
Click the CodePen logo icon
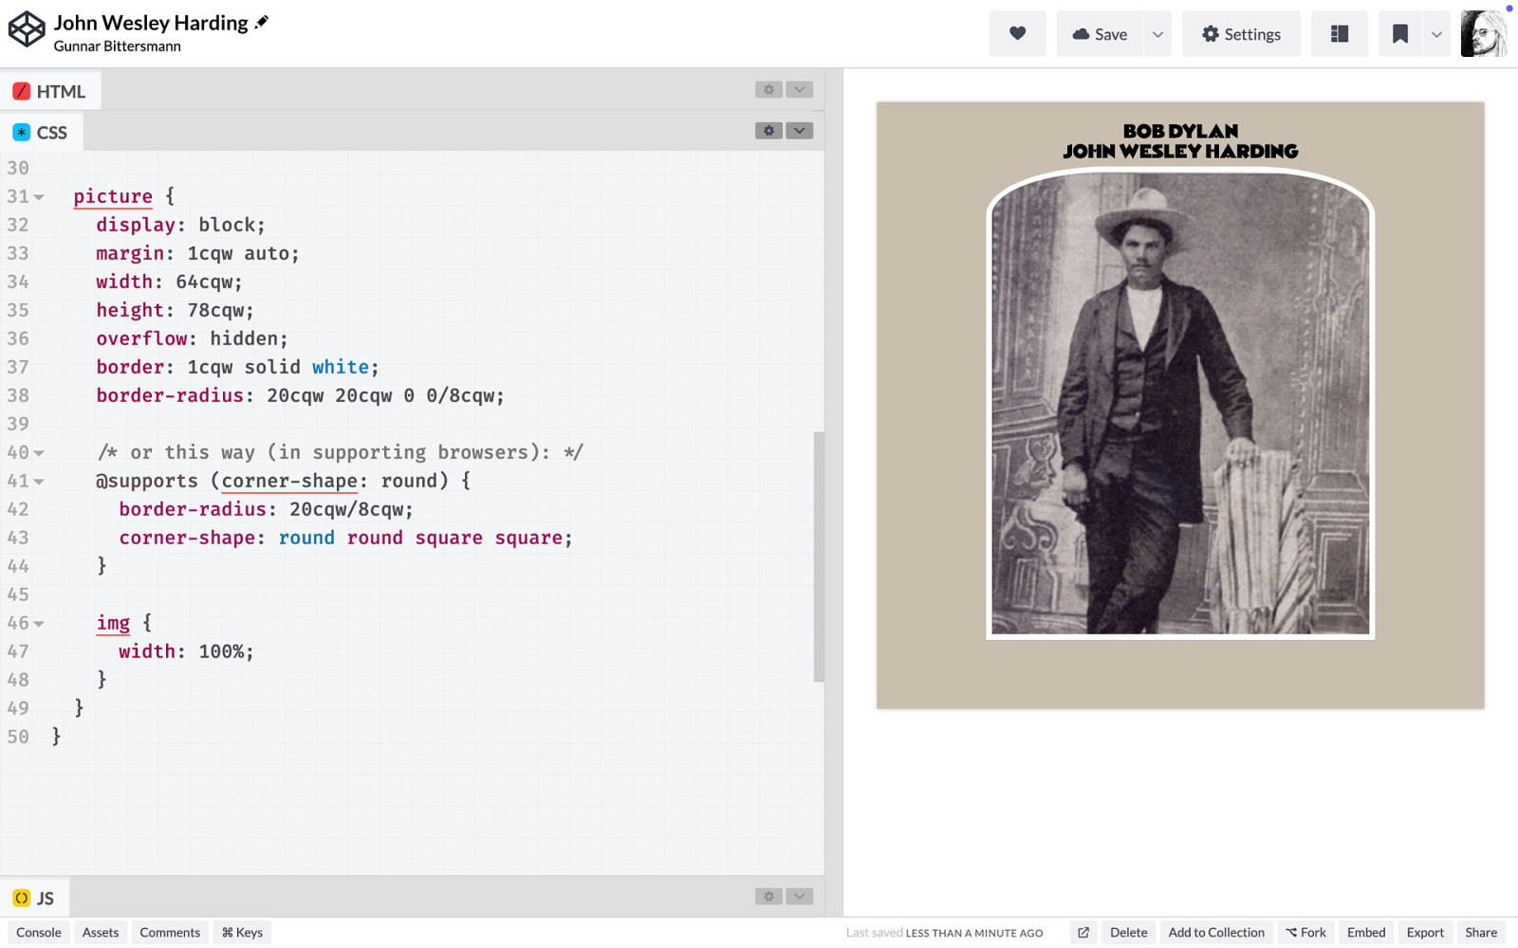pyautogui.click(x=27, y=29)
